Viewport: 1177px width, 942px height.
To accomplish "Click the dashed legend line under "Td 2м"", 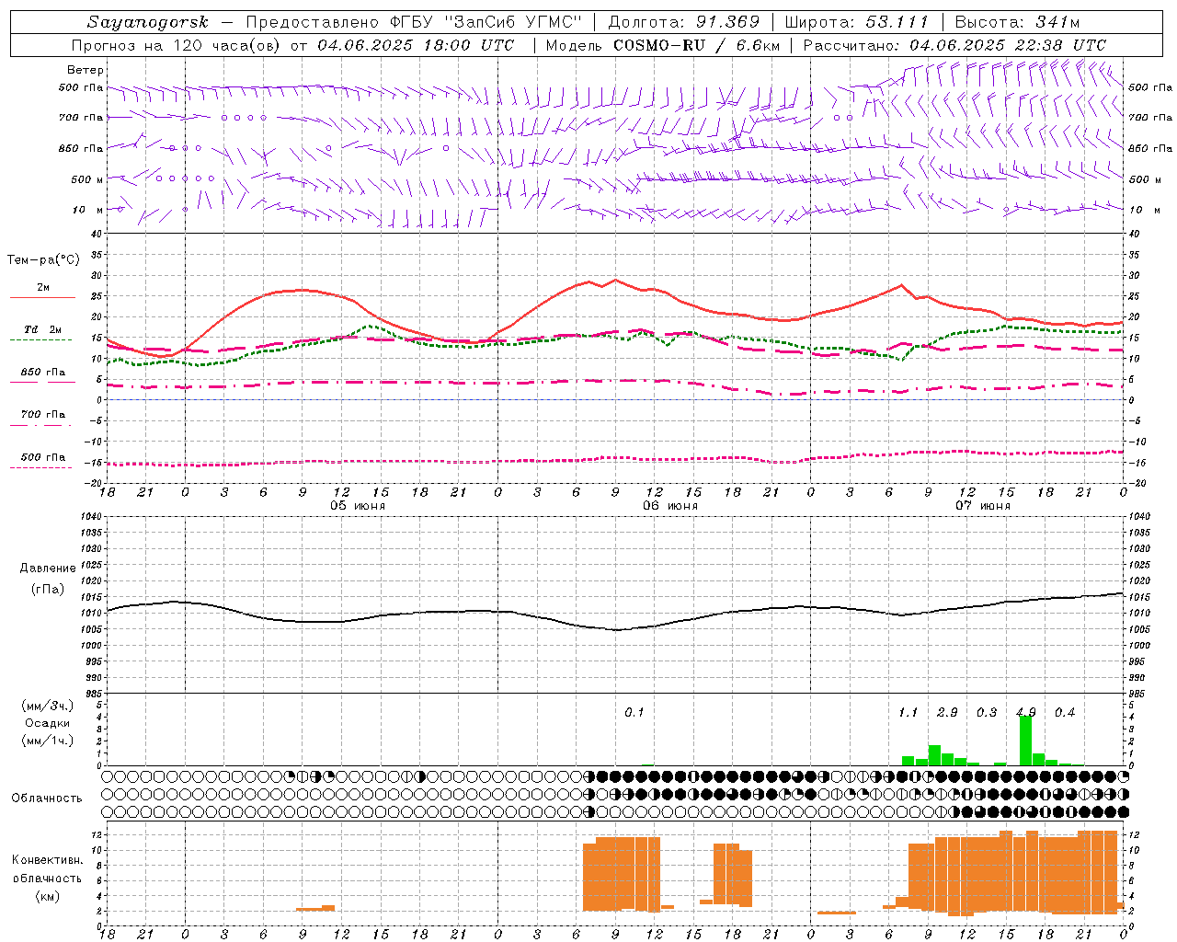I will pyautogui.click(x=40, y=339).
